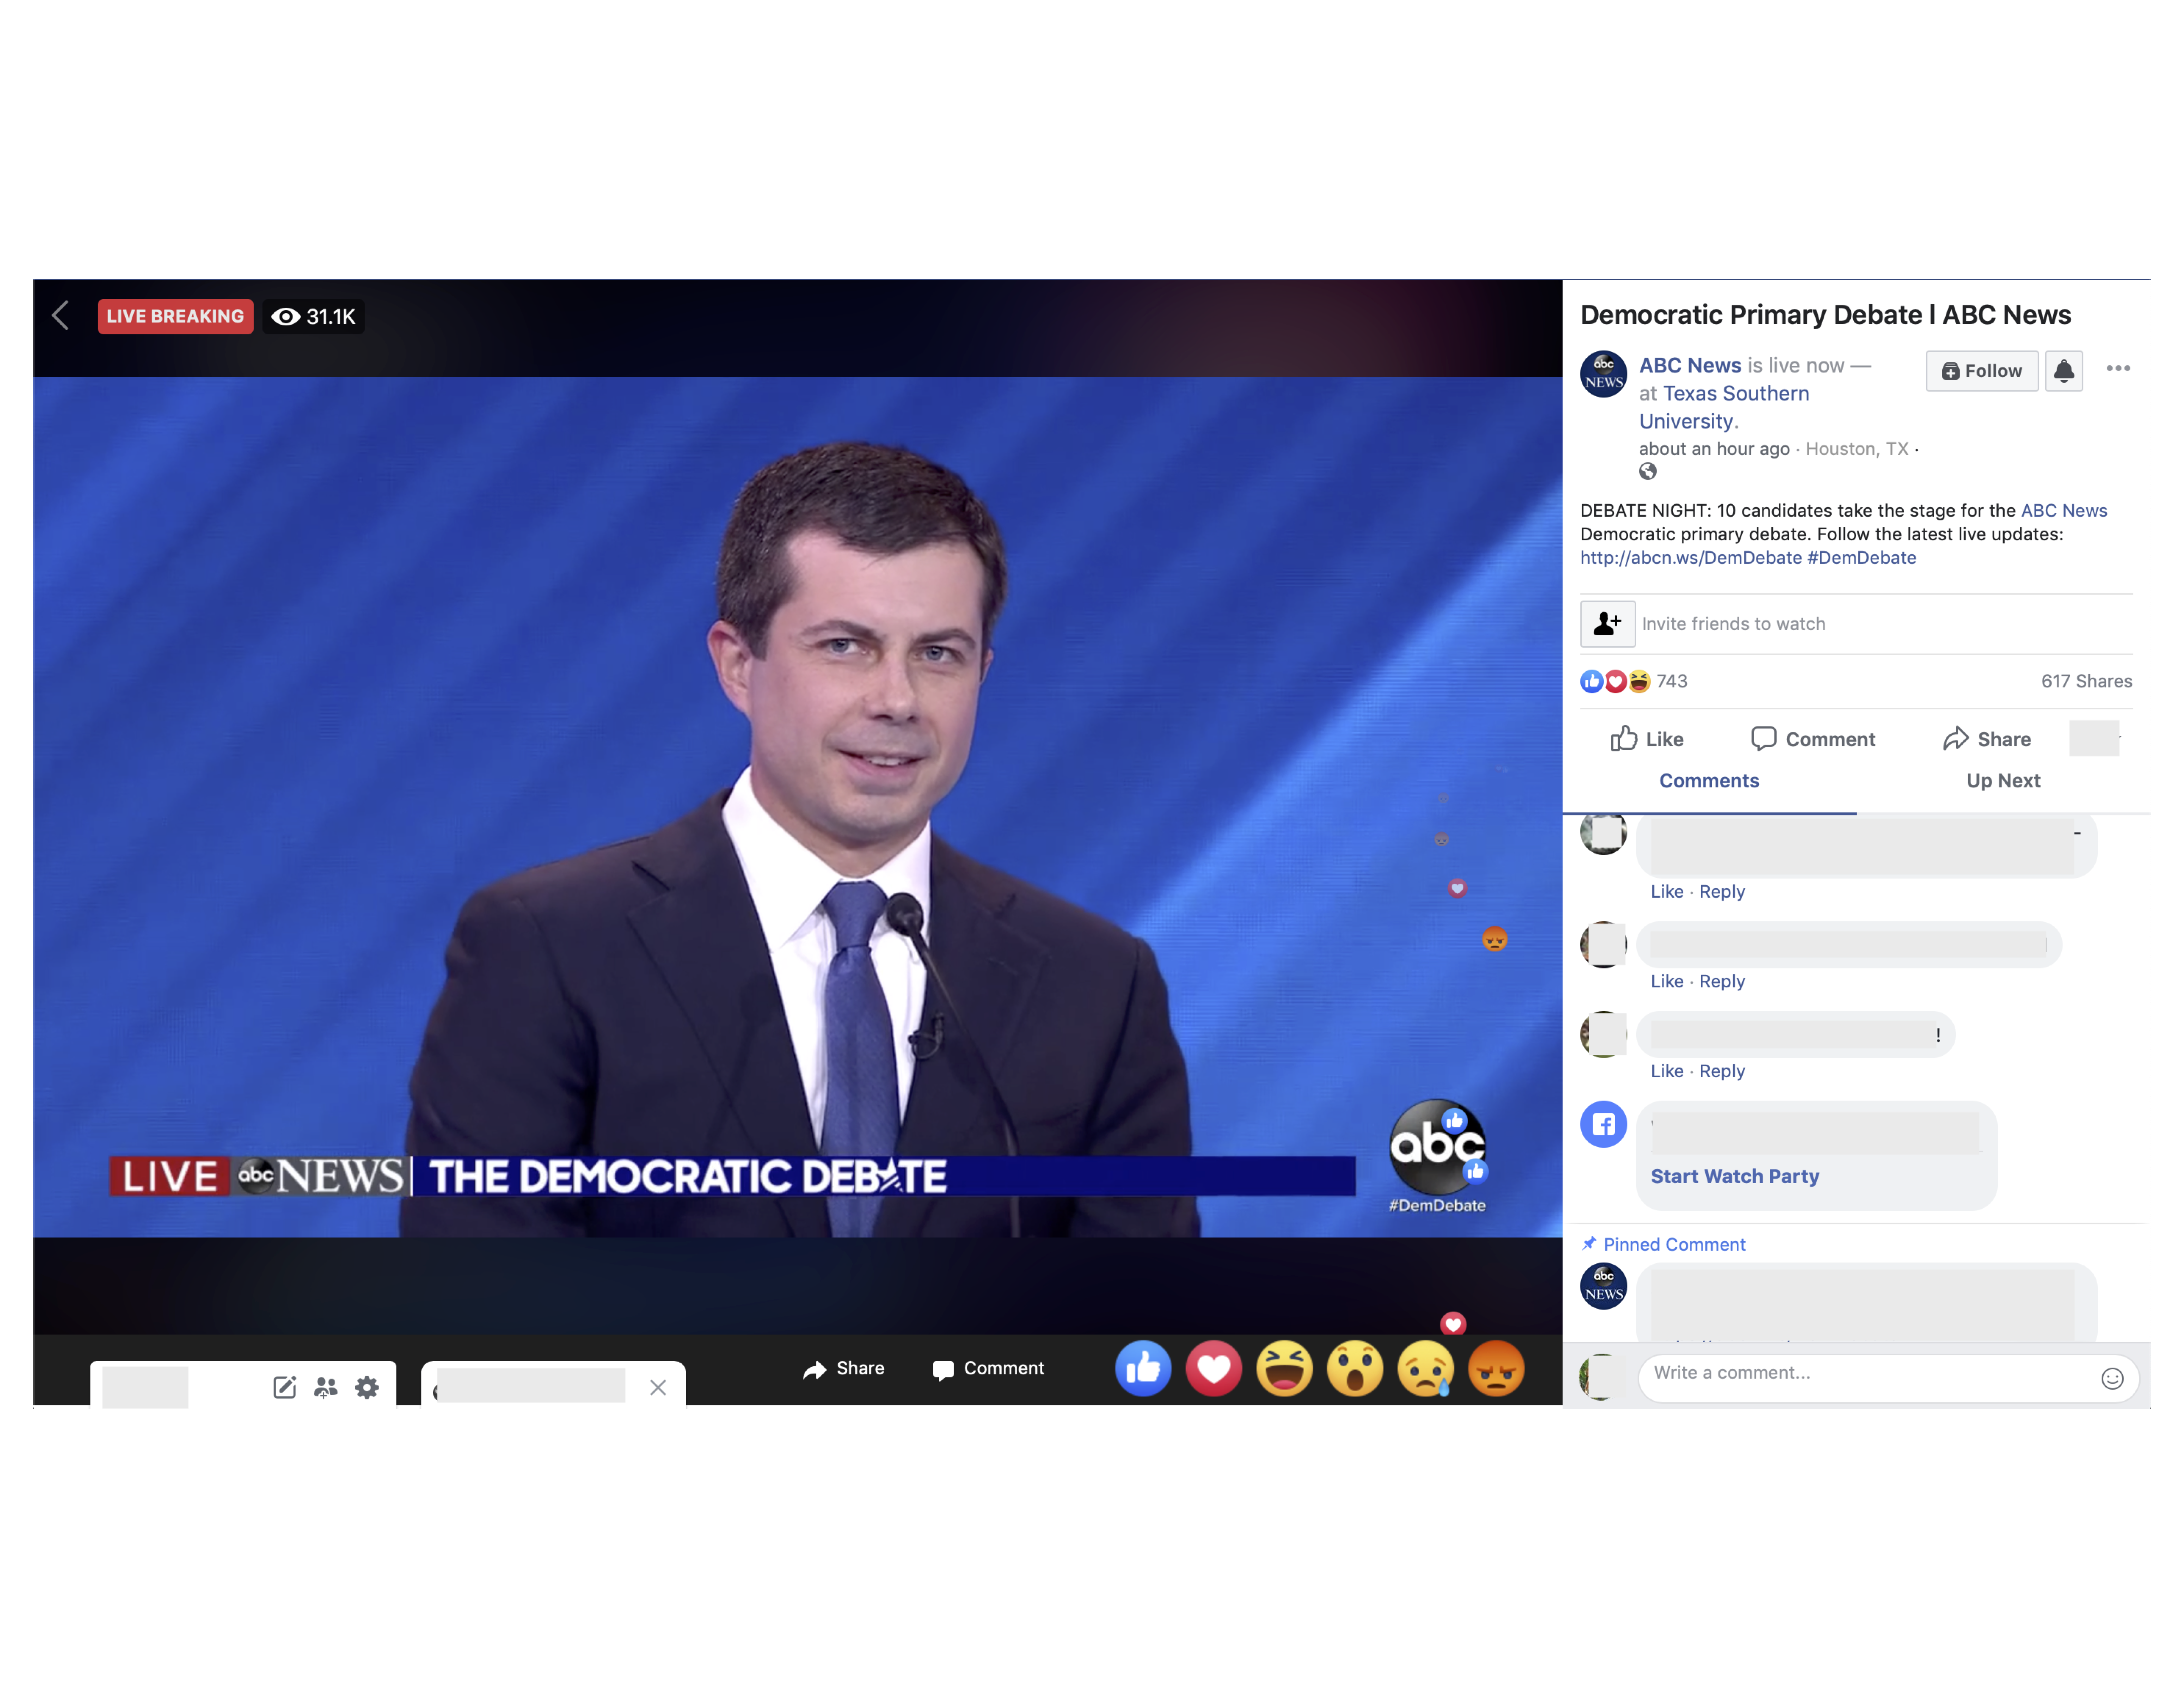React with the Angry emoji

click(x=1496, y=1368)
